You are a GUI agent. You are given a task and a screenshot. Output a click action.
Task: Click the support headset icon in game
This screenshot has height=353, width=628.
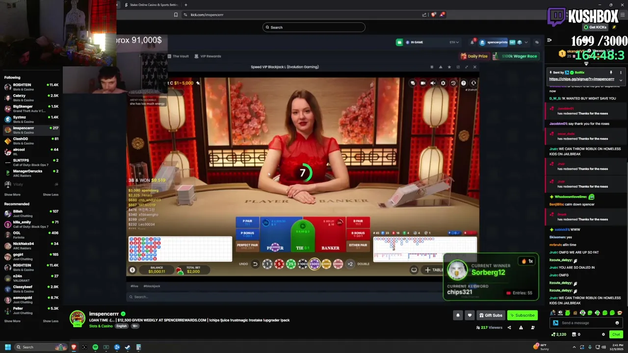(x=473, y=83)
